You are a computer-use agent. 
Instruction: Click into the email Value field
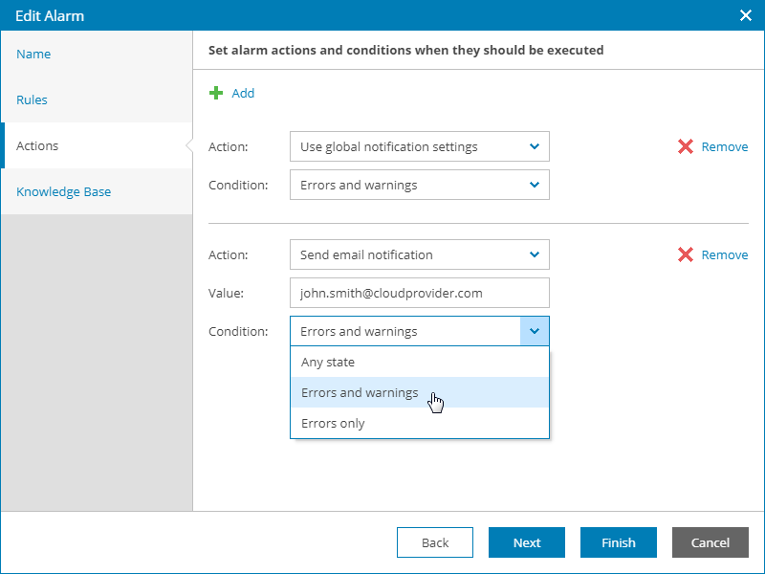pos(419,293)
